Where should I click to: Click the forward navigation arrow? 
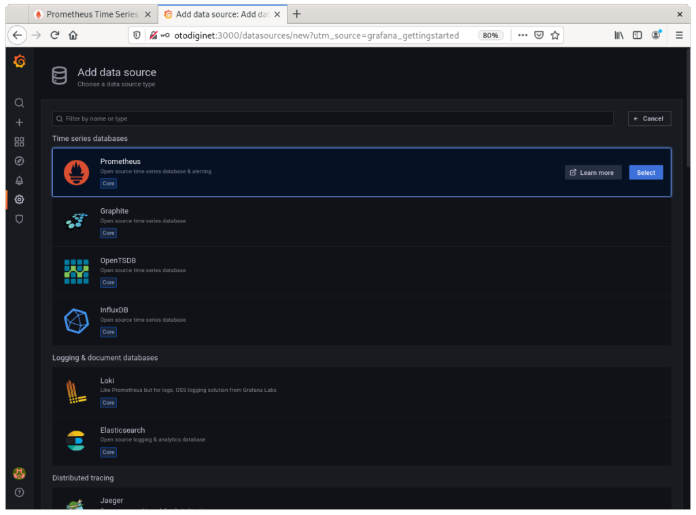[37, 35]
